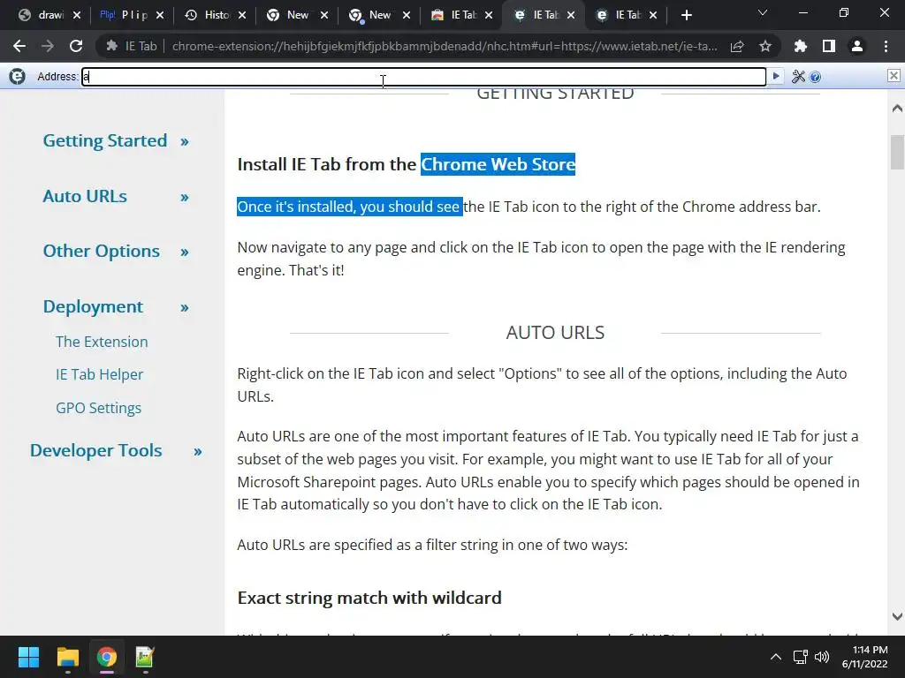Open the network status tray icon
The image size is (905, 678).
(x=800, y=657)
